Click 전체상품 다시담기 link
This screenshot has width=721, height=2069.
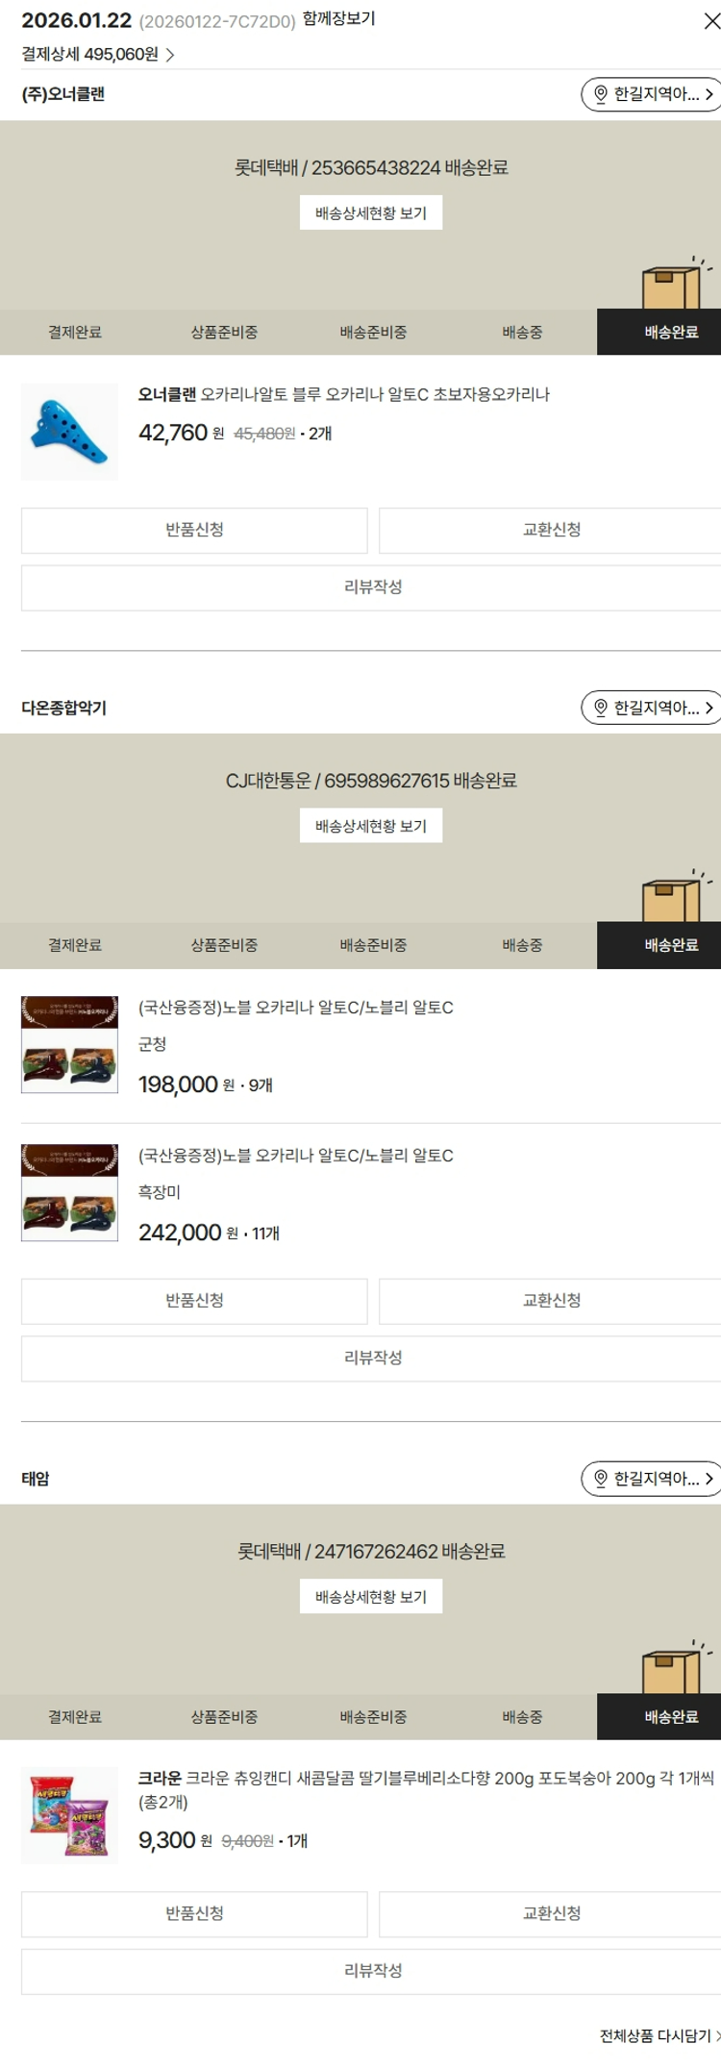pos(659,2036)
